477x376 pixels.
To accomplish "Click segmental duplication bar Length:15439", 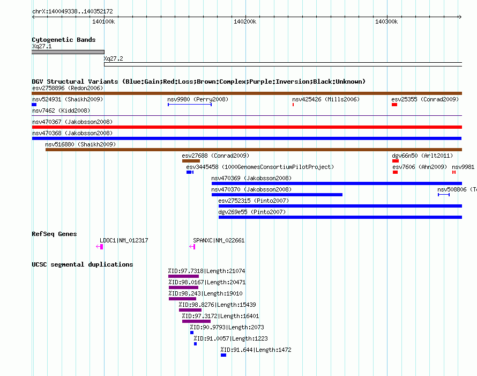I will (x=190, y=310).
